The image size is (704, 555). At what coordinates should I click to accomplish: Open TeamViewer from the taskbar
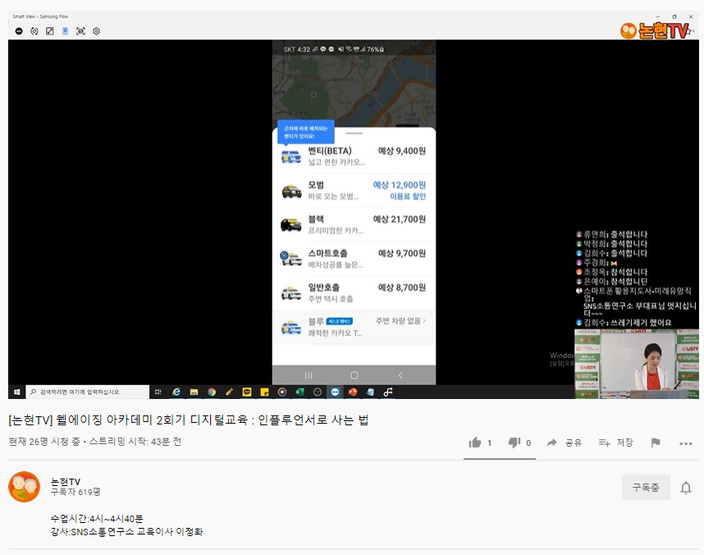(335, 392)
